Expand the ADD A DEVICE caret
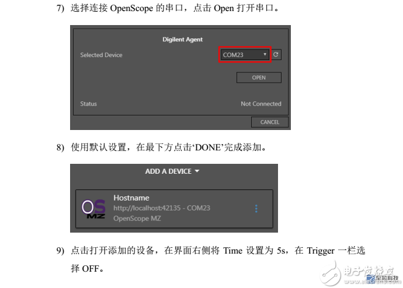The width and height of the screenshot is (403, 288). pyautogui.click(x=197, y=171)
